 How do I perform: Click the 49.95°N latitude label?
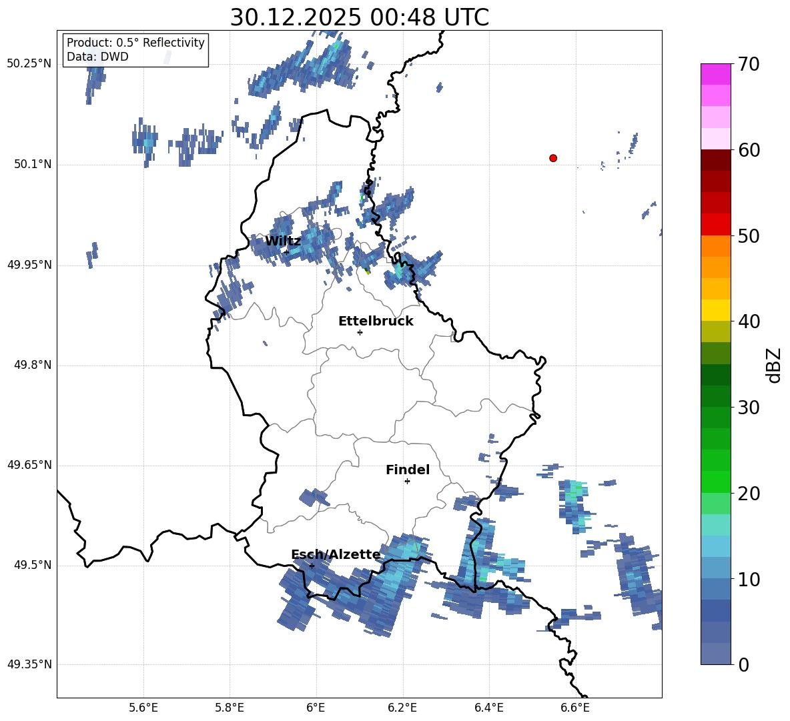point(29,265)
